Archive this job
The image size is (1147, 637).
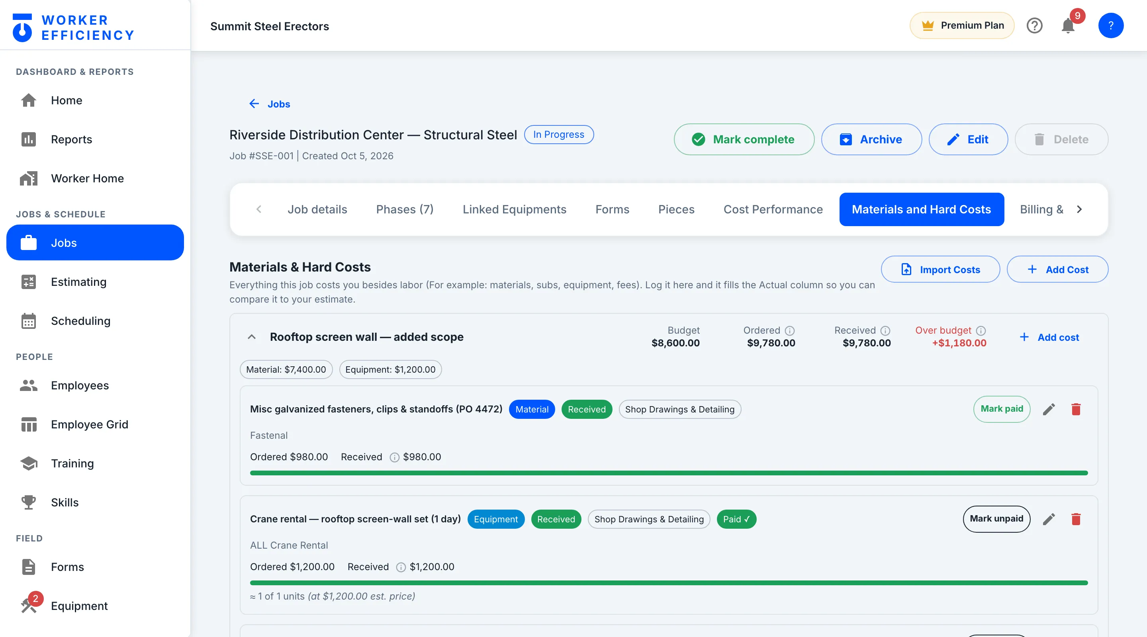point(871,139)
